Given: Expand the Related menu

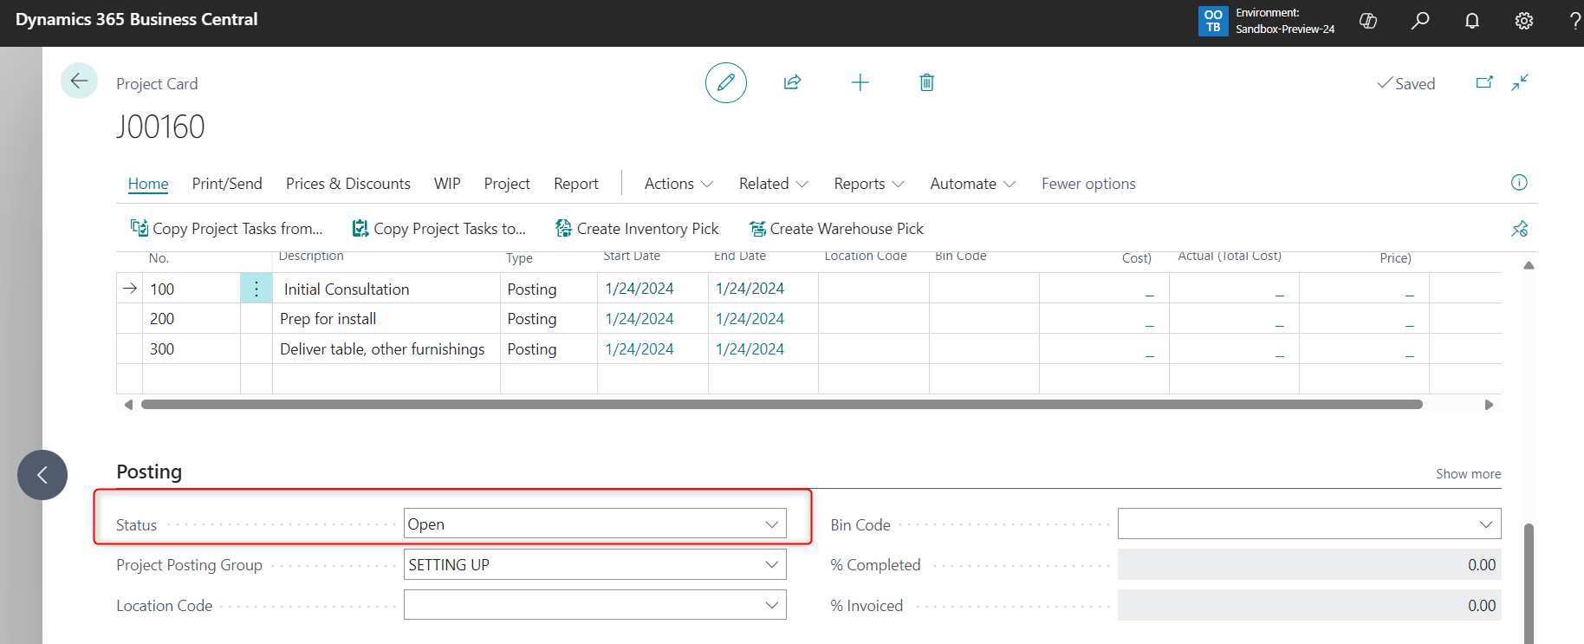Looking at the screenshot, I should point(773,184).
